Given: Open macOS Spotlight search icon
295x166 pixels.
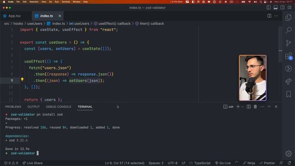Looking at the screenshot, I should [260, 2].
